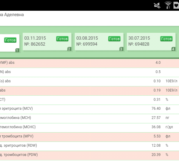Select the MPV platelet row

(x=89, y=136)
